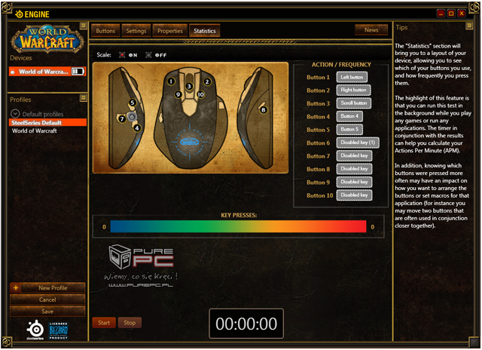The width and height of the screenshot is (482, 350).
Task: Click the plus icon beside New Profile
Action: (16, 288)
